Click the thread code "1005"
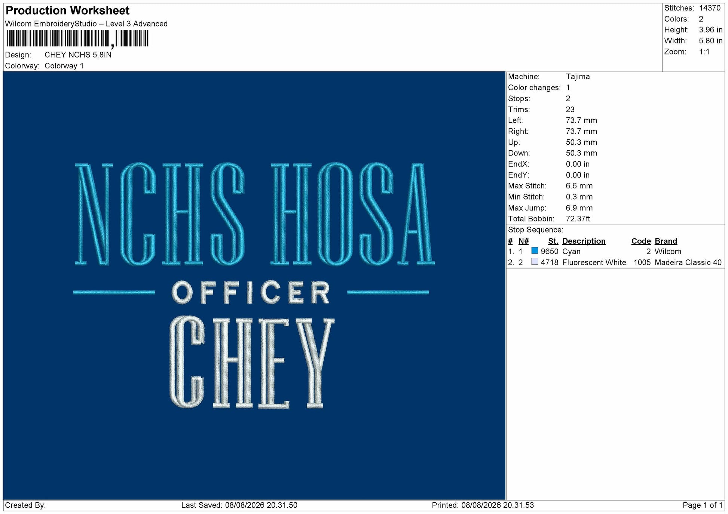728x514 pixels. [x=642, y=262]
